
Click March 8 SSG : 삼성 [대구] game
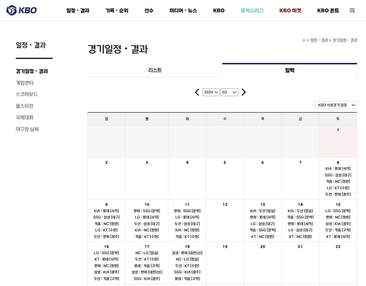pos(338,175)
